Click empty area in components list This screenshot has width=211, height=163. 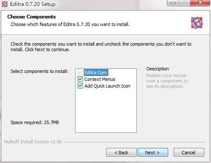(x=106, y=110)
